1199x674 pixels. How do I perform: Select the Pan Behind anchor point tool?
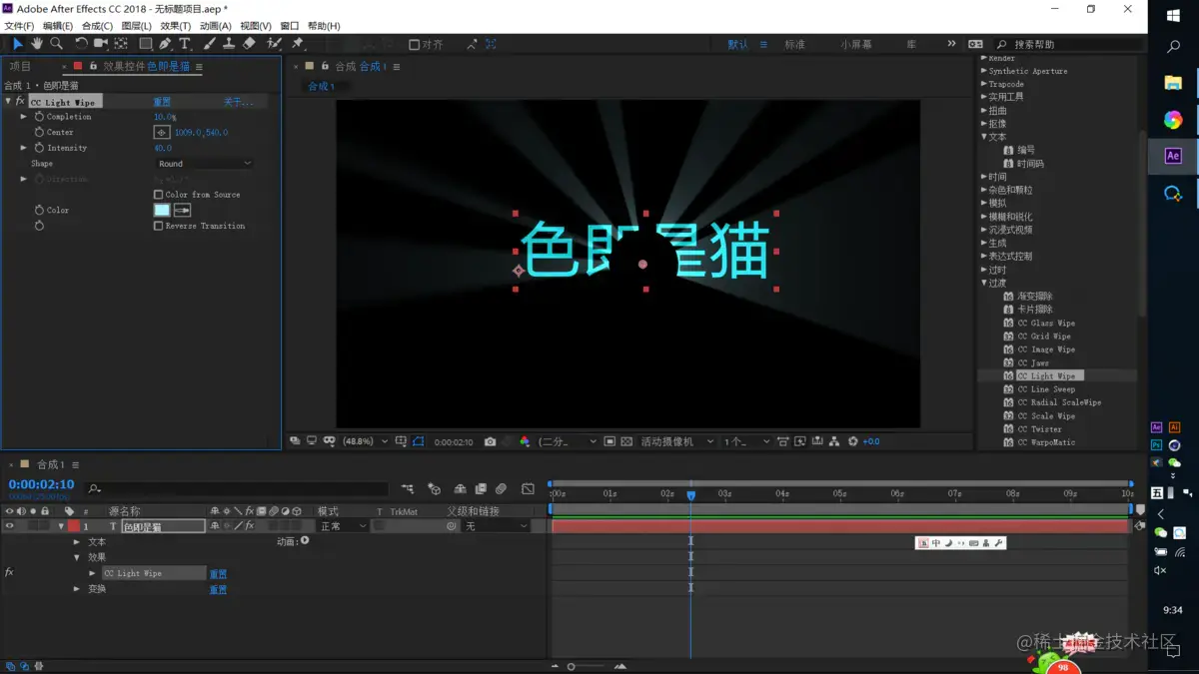(121, 44)
